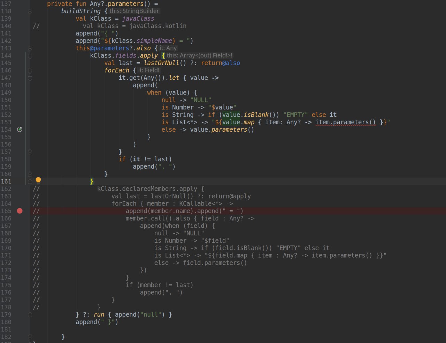The height and width of the screenshot is (343, 446).
Task: Click the 'it: Any' inlay hint
Action: click(x=168, y=48)
